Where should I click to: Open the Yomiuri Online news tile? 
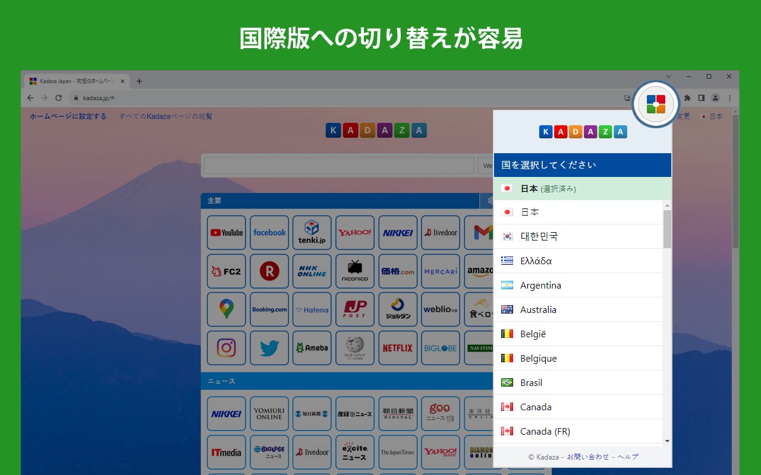[x=269, y=414]
